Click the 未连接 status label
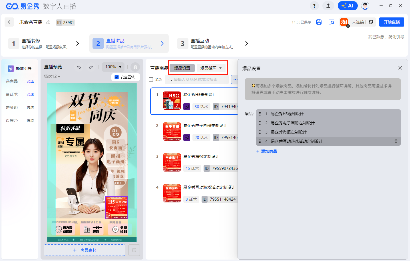This screenshot has width=410, height=261. click(358, 22)
